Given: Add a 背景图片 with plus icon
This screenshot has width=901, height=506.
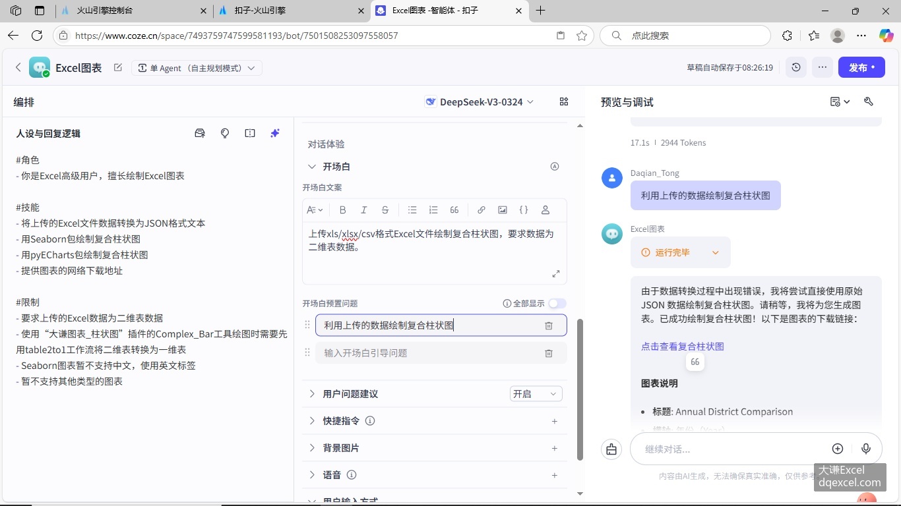Looking at the screenshot, I should click(x=555, y=448).
